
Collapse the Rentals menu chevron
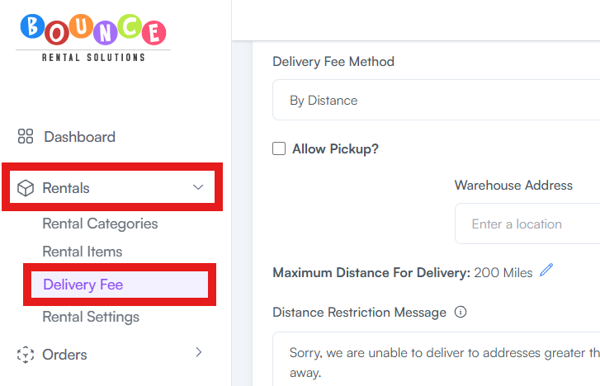pyautogui.click(x=198, y=187)
